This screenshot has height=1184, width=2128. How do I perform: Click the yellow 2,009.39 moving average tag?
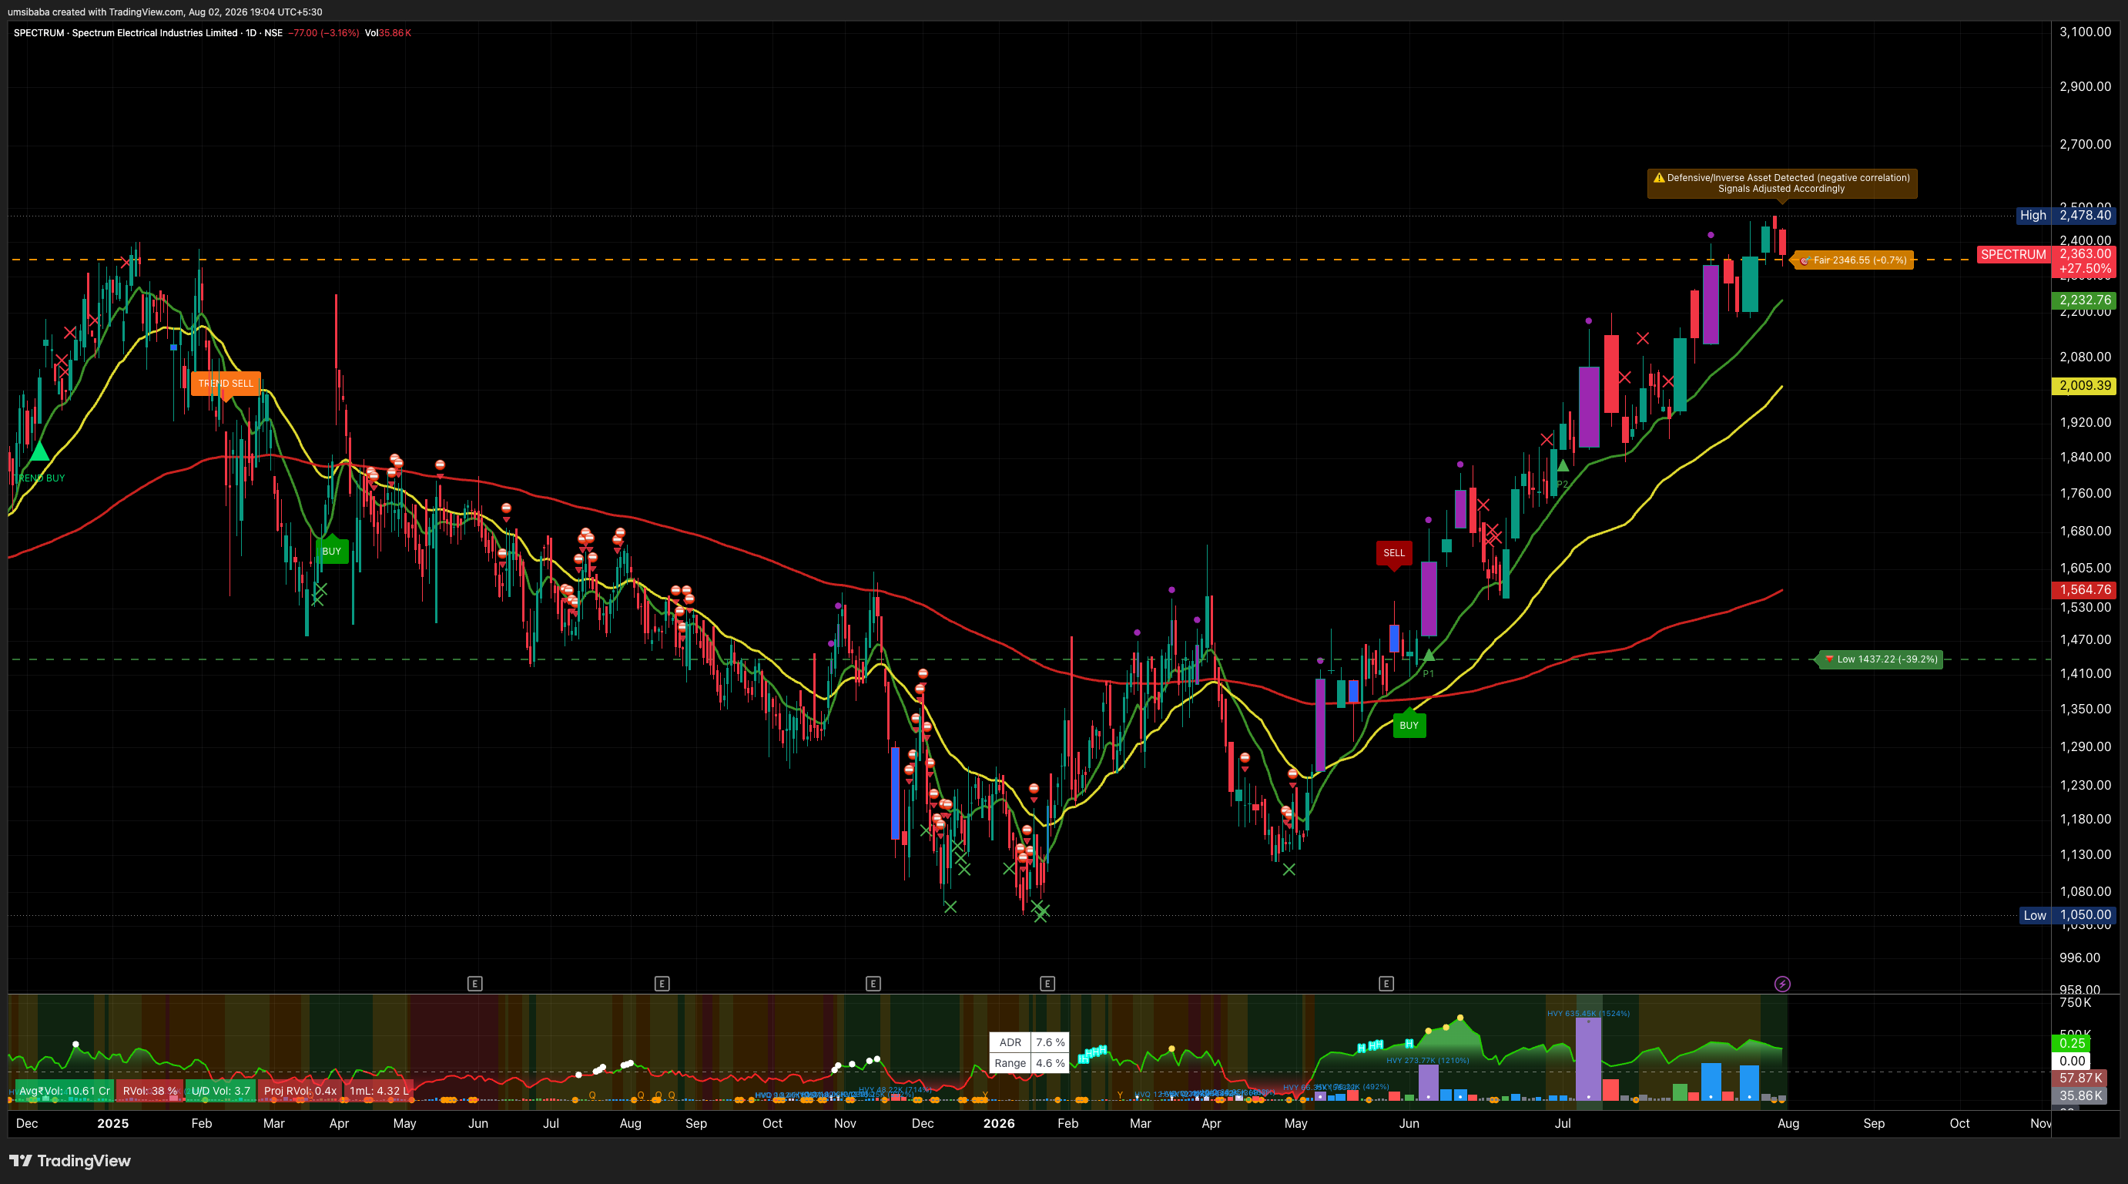pyautogui.click(x=2084, y=385)
